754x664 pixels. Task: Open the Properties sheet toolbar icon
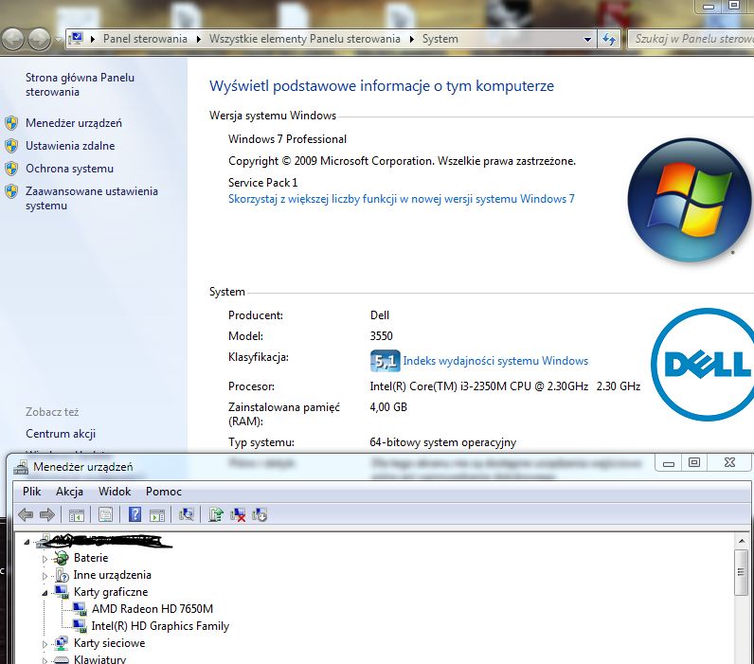coord(105,515)
